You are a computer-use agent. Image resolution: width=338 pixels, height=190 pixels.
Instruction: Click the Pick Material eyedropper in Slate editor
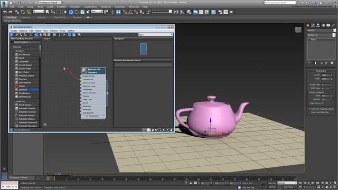pyautogui.click(x=16, y=35)
